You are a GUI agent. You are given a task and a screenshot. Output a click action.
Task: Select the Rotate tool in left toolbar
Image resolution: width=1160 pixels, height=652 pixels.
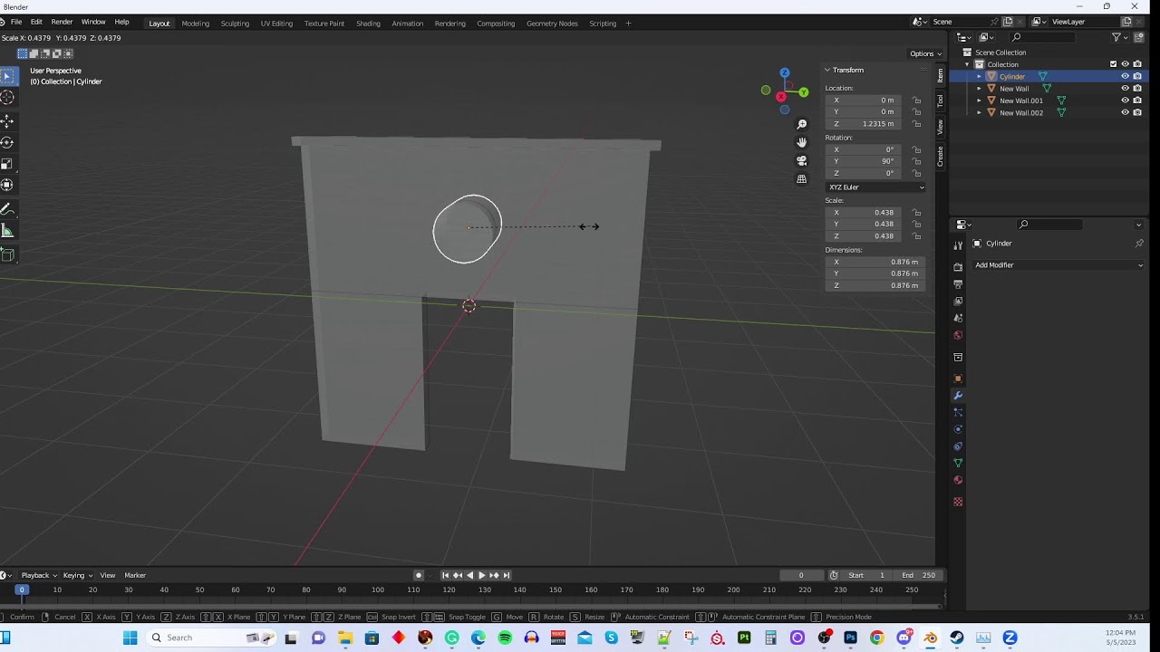7,142
